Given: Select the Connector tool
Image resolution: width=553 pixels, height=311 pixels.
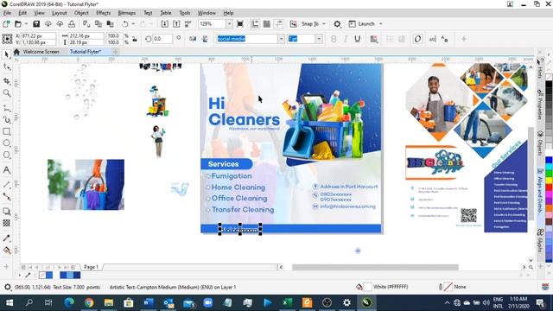Looking at the screenshot, I should pos(6,196).
